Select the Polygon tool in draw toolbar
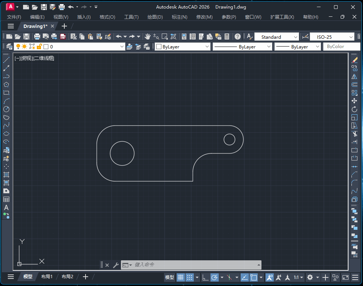Screen dimensions: 363x286 (6, 85)
